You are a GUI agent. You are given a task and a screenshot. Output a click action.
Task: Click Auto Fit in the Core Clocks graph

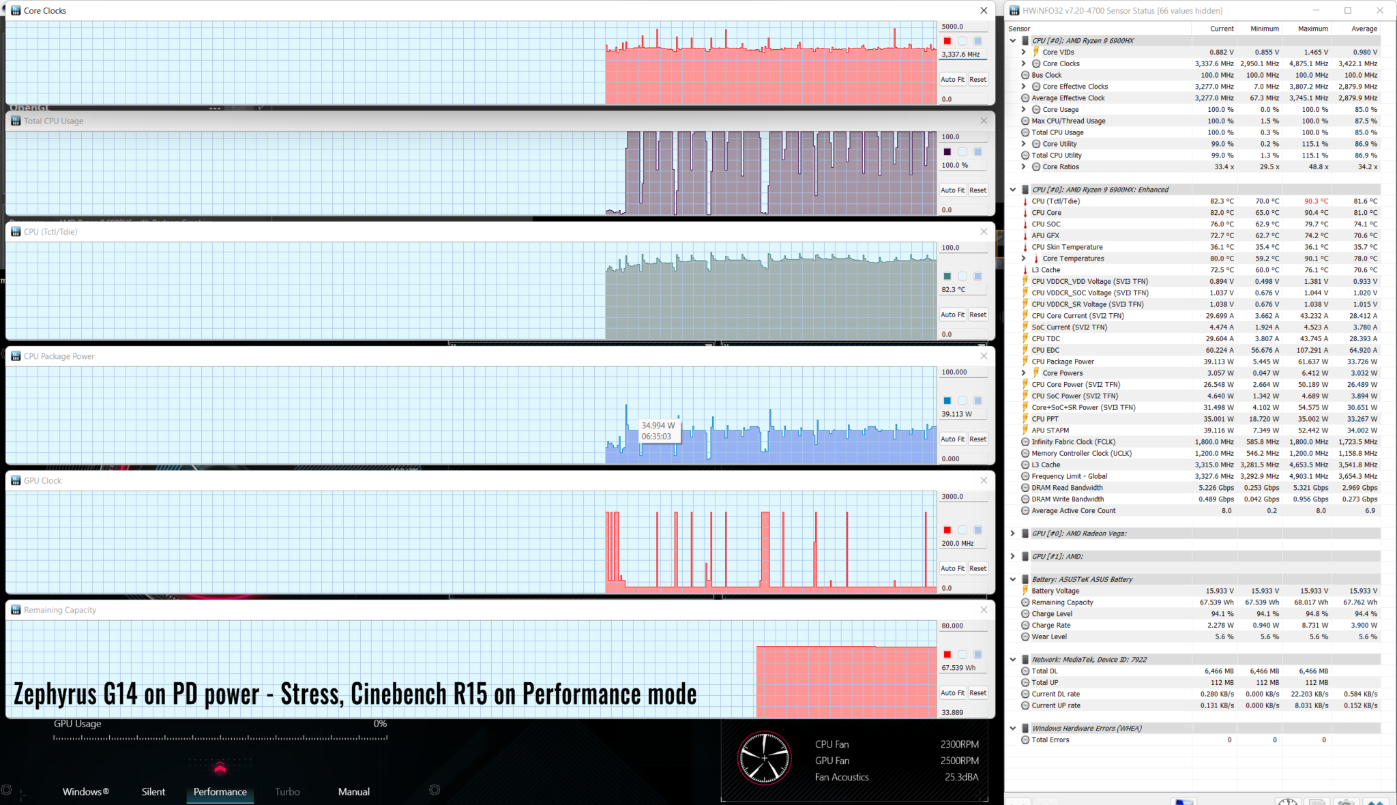[x=952, y=79]
